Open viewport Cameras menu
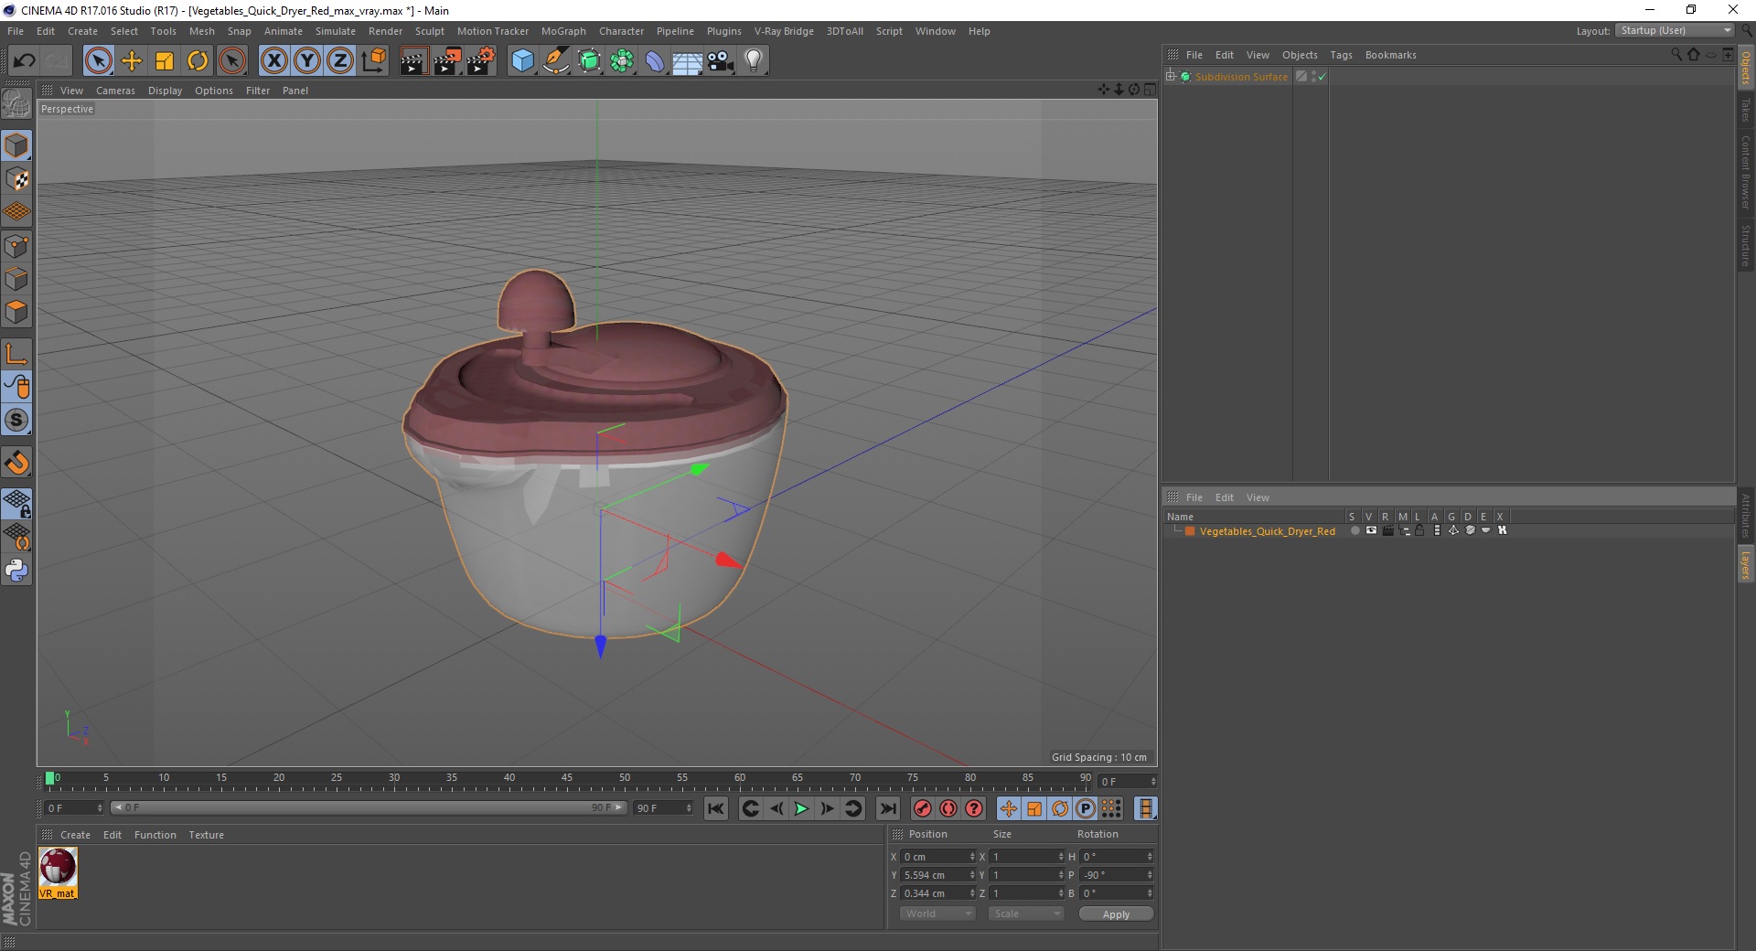Screen dimensions: 1756x951 [115, 91]
